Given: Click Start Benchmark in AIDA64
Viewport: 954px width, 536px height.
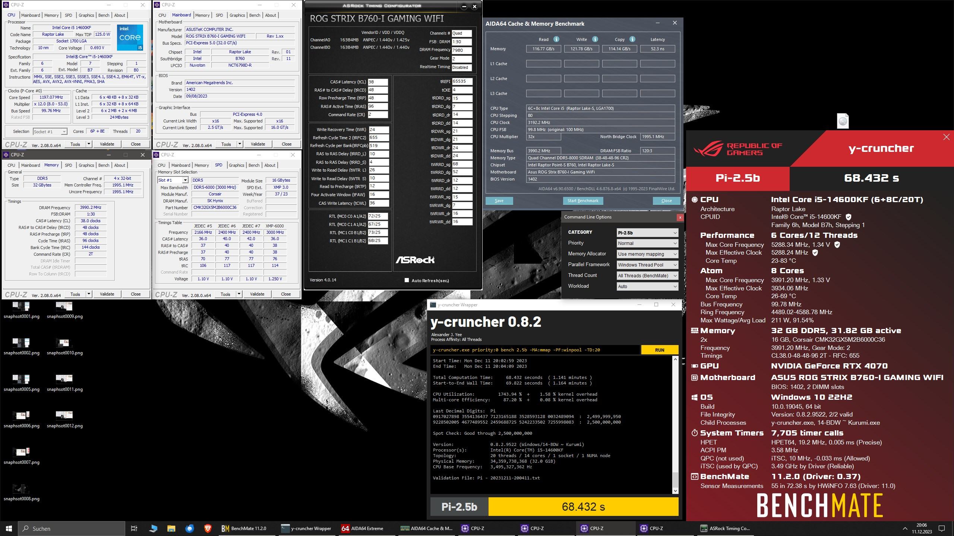Looking at the screenshot, I should point(583,201).
